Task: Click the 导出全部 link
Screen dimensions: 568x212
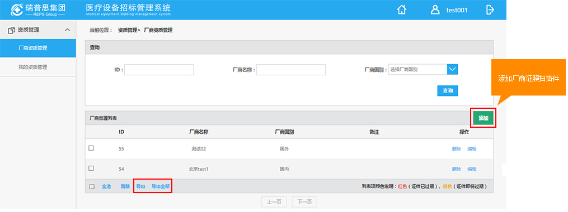Action: (161, 187)
